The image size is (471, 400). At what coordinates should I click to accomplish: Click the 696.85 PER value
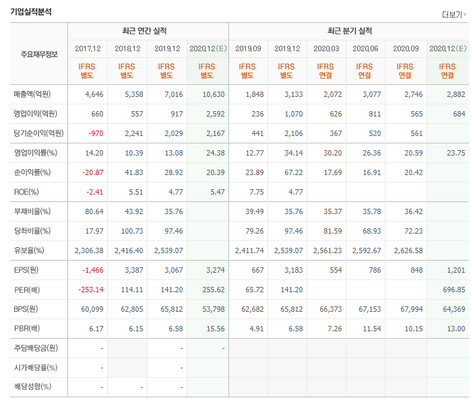click(454, 290)
